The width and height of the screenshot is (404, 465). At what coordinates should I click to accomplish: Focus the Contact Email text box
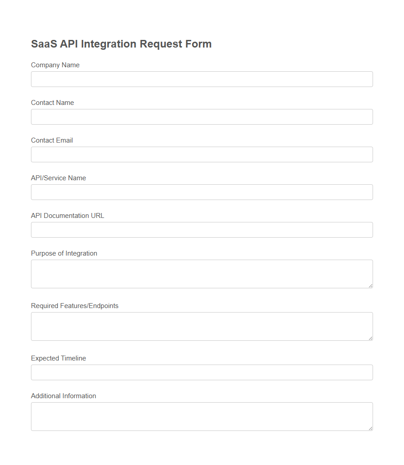(x=202, y=154)
